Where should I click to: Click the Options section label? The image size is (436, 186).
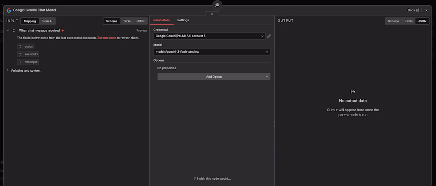coord(159,60)
